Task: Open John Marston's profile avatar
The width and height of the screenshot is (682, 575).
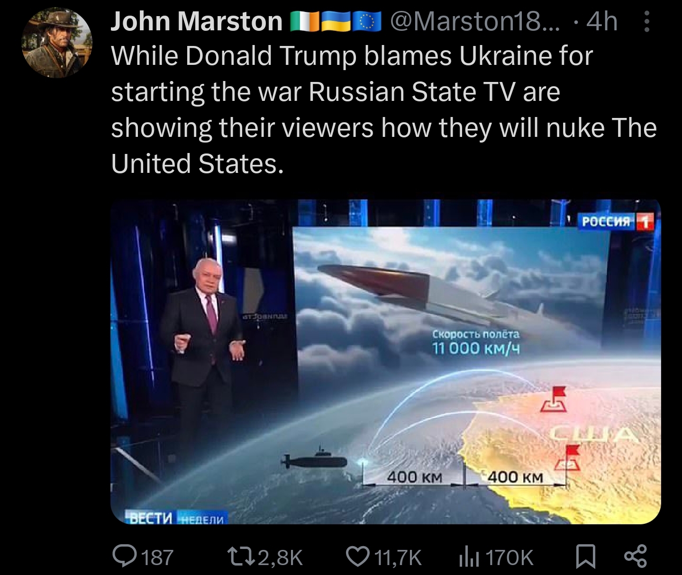Action: point(57,44)
